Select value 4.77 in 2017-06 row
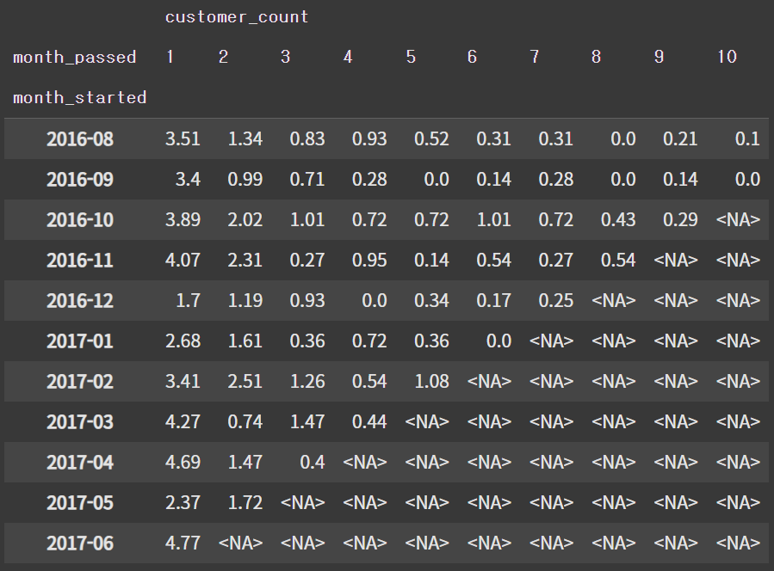Image resolution: width=774 pixels, height=571 pixels. pyautogui.click(x=183, y=543)
